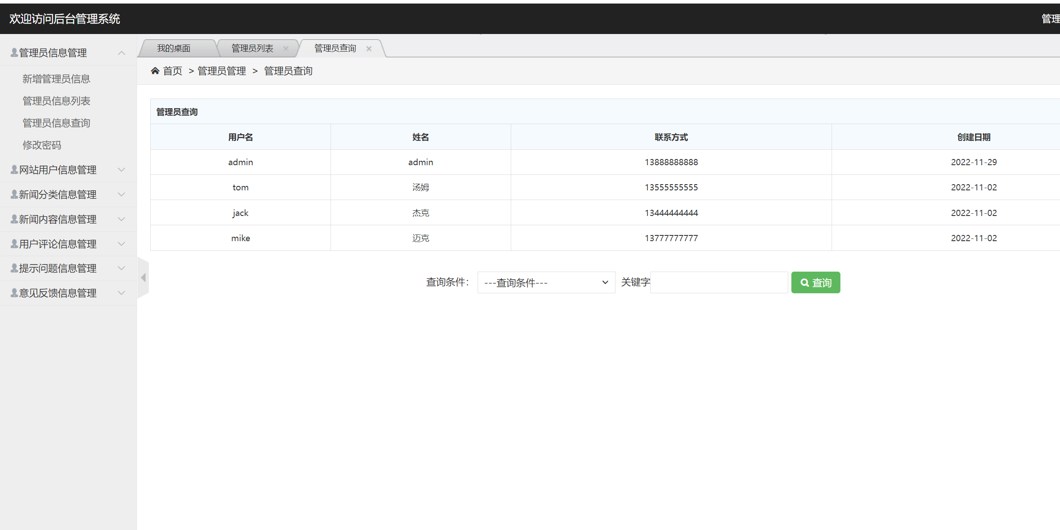Viewport: 1060px width, 530px height.
Task: Focus the 关键字 input field
Action: 719,282
